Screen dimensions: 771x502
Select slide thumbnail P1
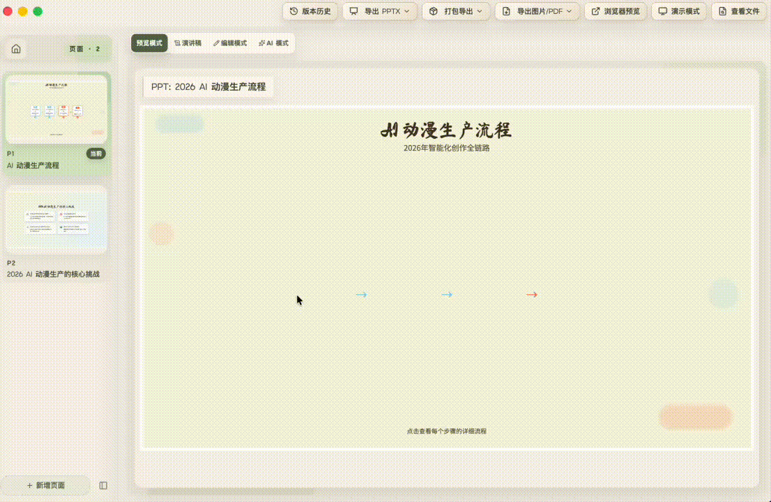pyautogui.click(x=56, y=109)
